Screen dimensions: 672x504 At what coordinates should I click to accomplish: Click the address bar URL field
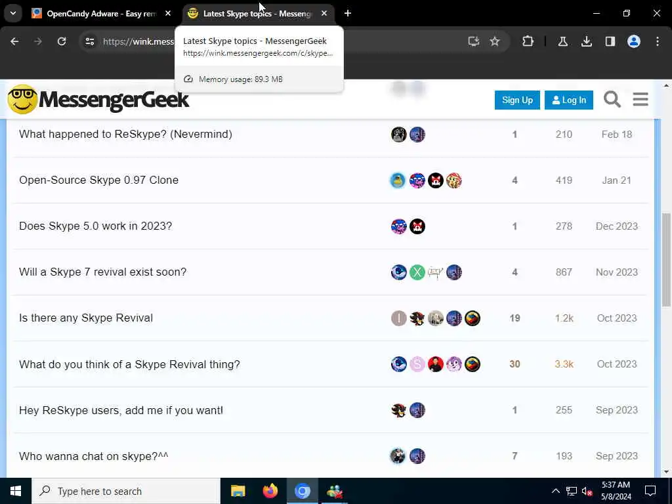coord(138,41)
